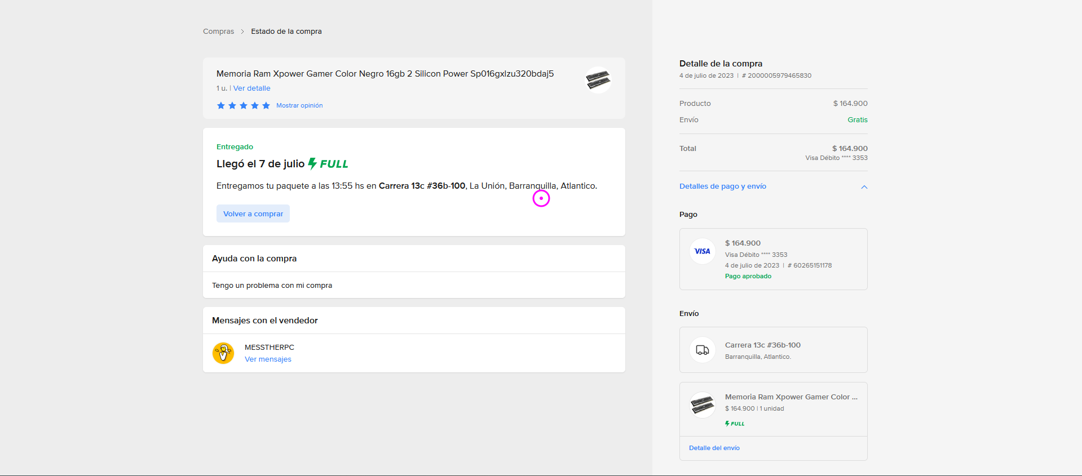Click the RAM product thumbnail in header card

(598, 80)
